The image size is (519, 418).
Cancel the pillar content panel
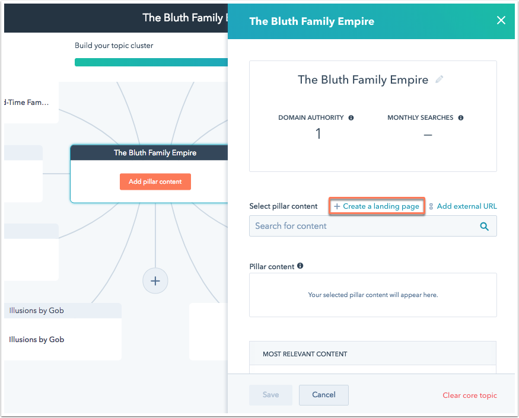(x=324, y=395)
